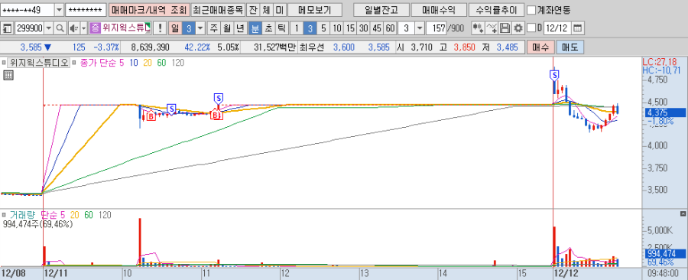Switch to 10-minute interval
Screen dimensions: 688x280
click(336, 28)
